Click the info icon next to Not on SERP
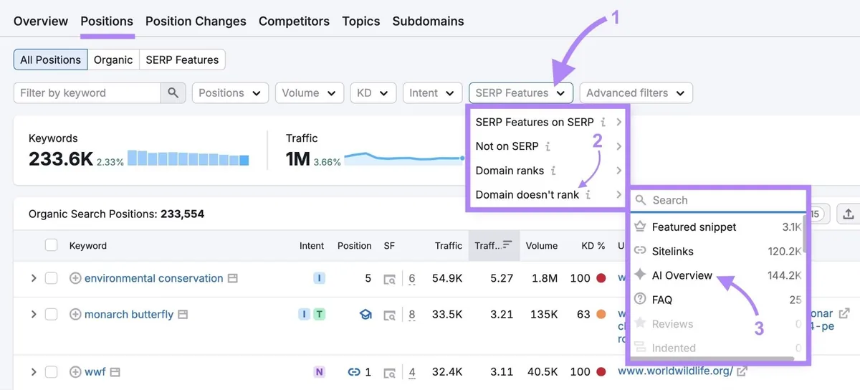Screen dimensions: 860x390 548,146
